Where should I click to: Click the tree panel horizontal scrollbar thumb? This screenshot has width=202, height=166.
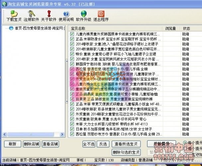tap(31, 134)
